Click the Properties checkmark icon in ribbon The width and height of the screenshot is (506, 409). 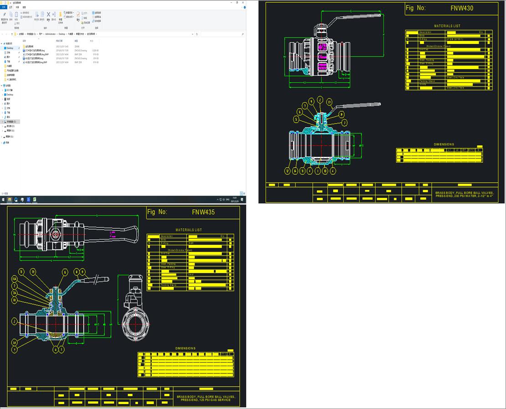(x=78, y=15)
